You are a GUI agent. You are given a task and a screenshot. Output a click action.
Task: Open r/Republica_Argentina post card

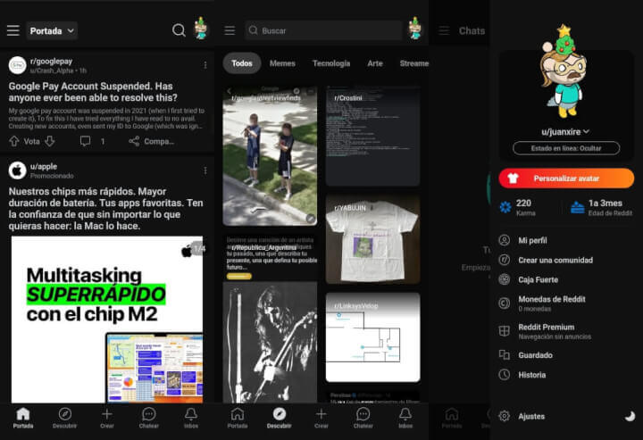(271, 257)
